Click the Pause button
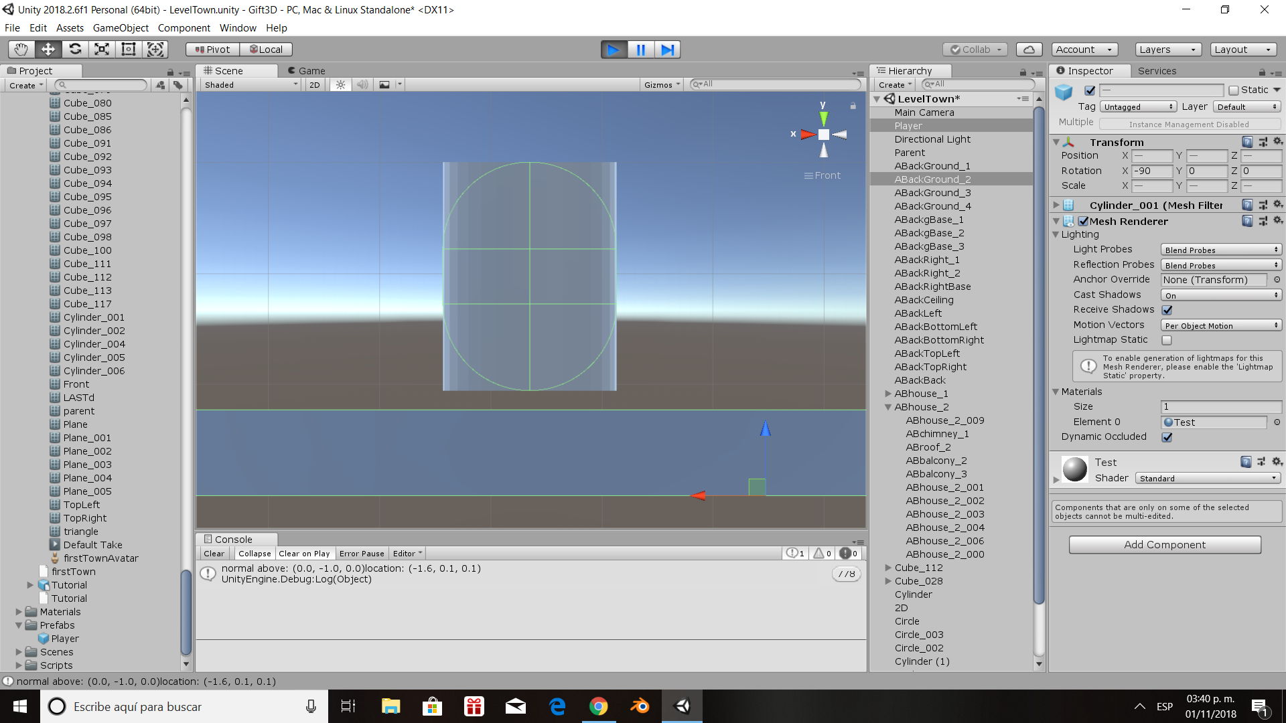The image size is (1286, 723). [640, 50]
